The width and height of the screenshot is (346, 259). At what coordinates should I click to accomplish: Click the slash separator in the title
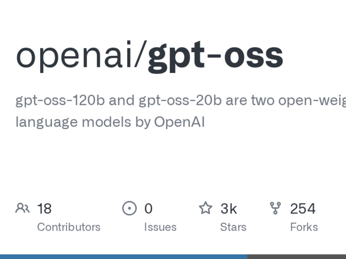142,56
